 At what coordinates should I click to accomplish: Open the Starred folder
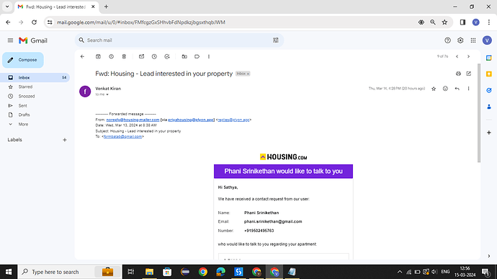point(25,87)
